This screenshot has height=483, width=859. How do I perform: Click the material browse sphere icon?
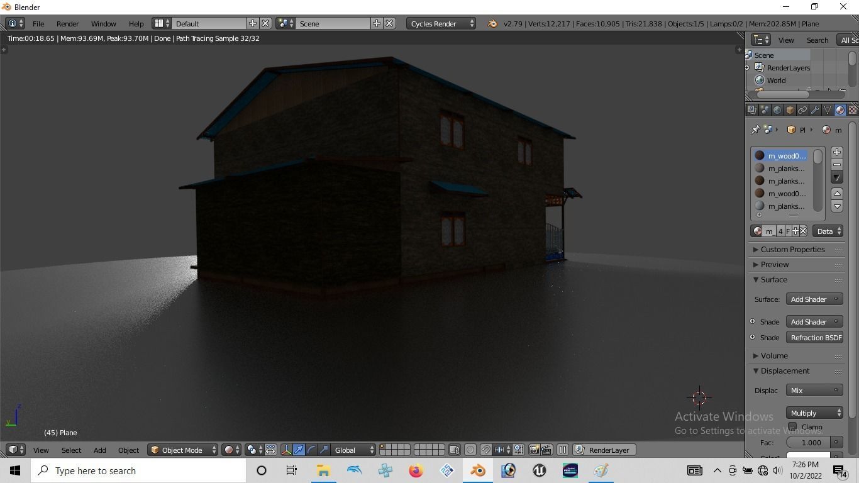point(757,231)
